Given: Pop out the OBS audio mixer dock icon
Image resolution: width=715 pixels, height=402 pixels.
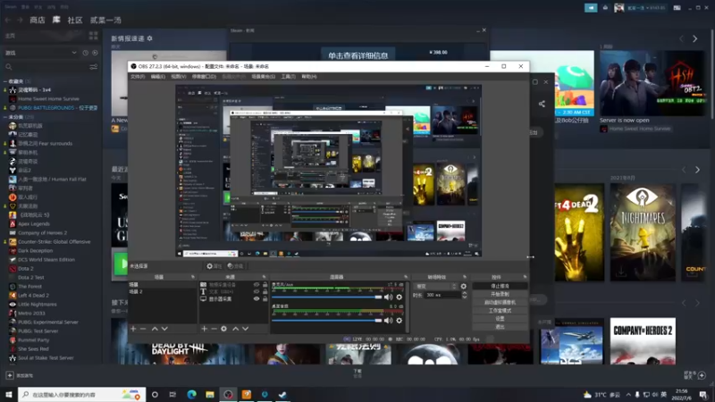Looking at the screenshot, I should [x=406, y=277].
